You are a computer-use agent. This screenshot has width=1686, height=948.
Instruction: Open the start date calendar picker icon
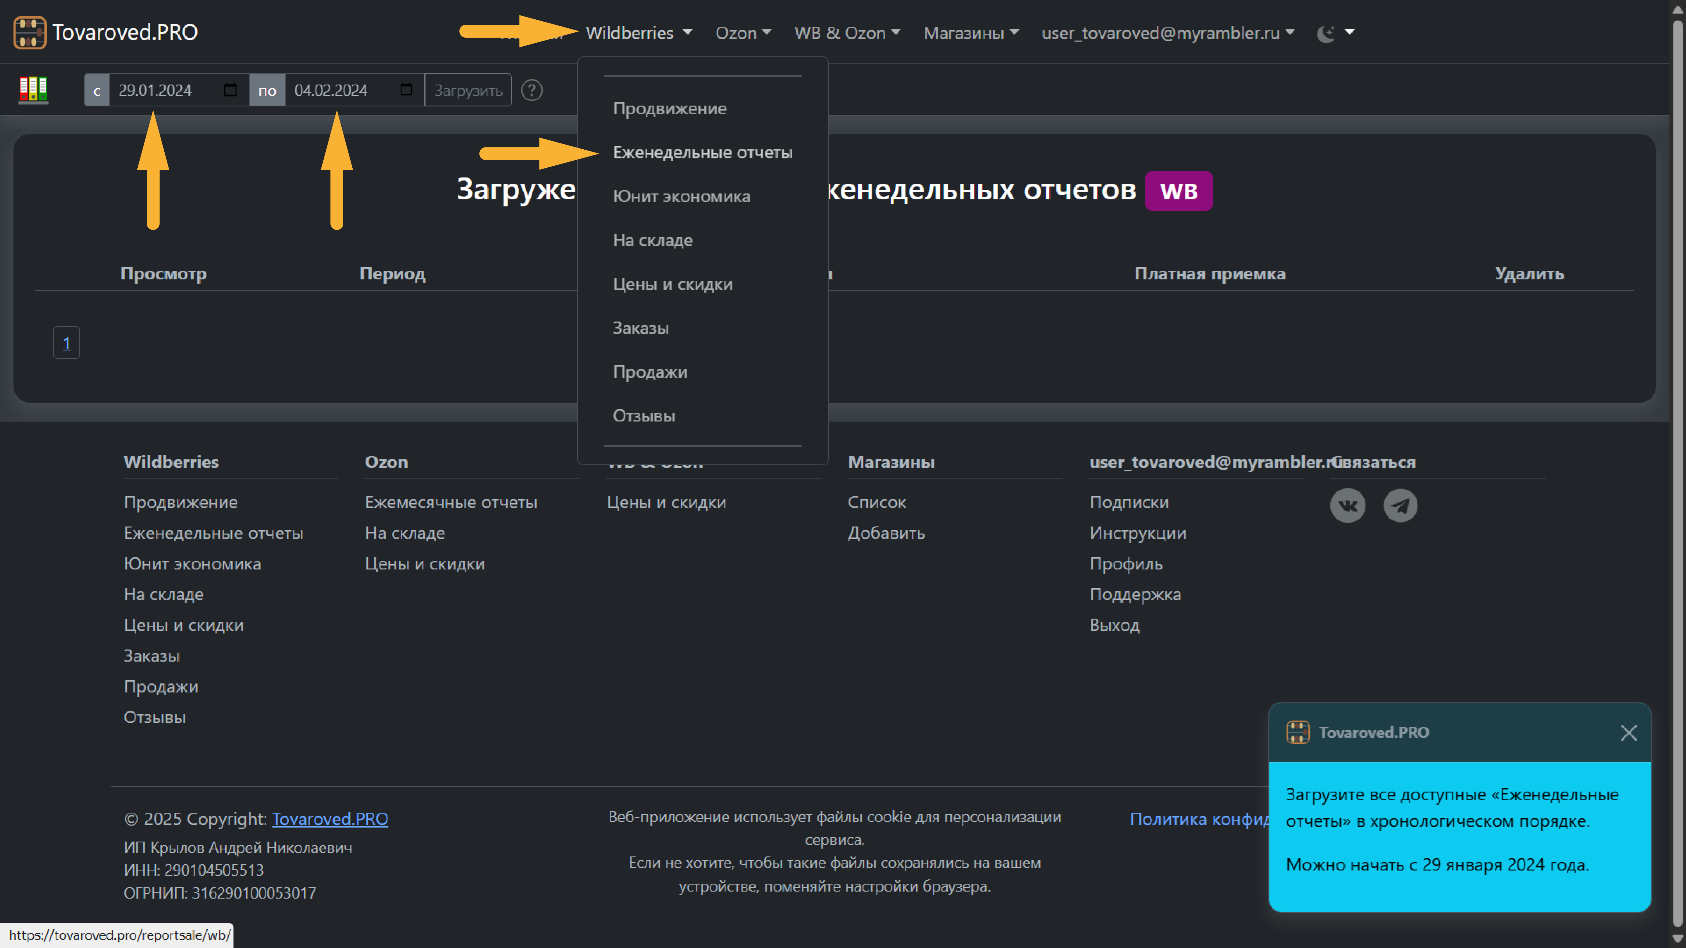[230, 90]
